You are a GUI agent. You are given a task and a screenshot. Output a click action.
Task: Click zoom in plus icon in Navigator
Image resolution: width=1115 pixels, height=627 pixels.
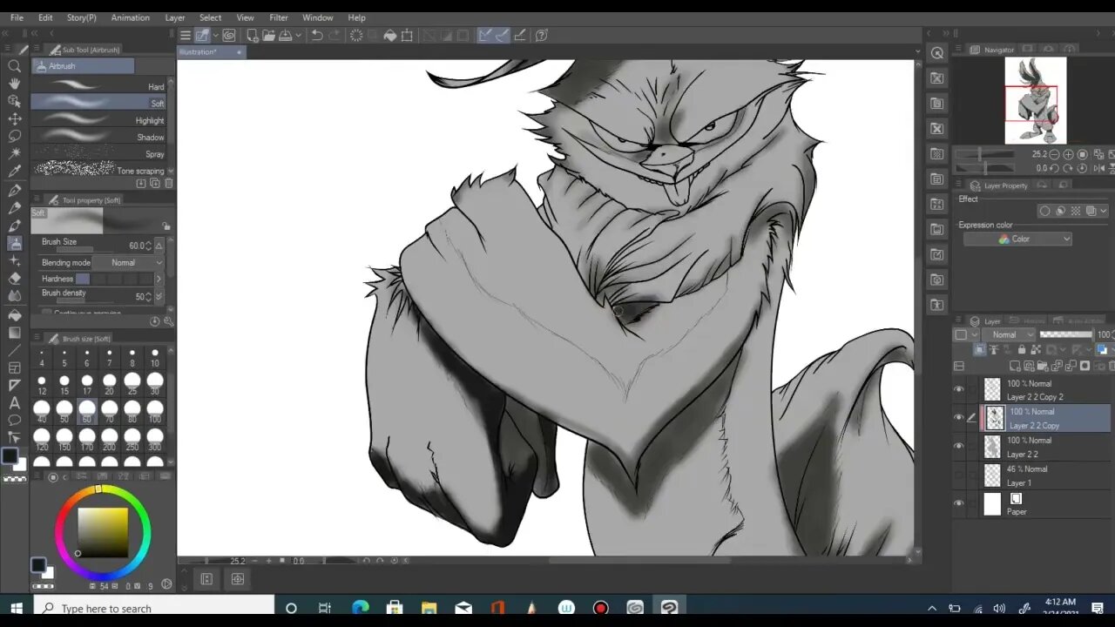tap(1068, 154)
